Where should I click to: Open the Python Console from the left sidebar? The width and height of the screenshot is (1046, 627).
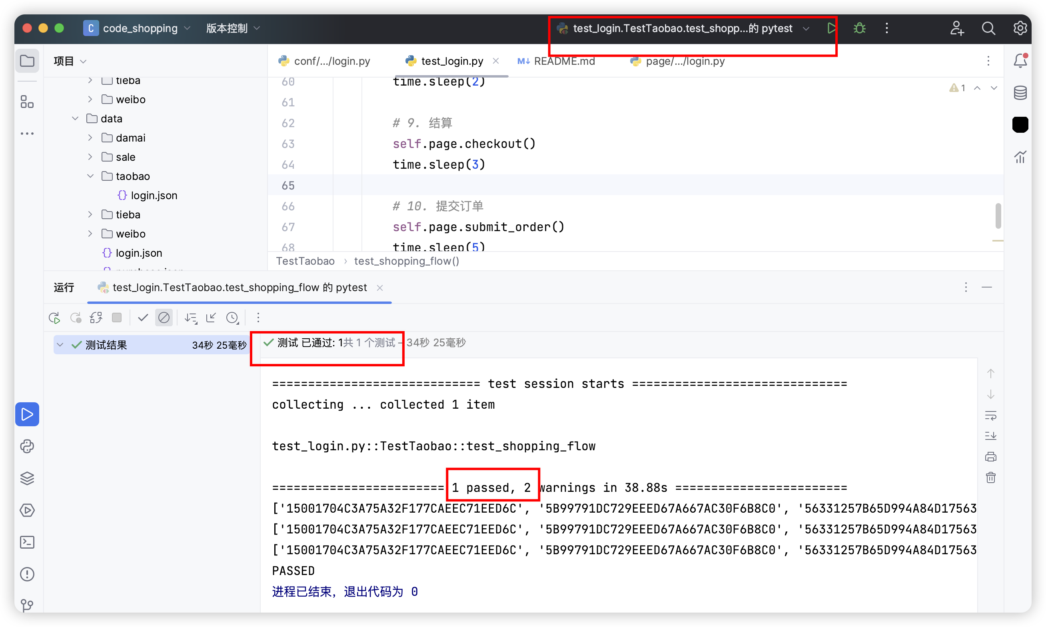coord(28,446)
